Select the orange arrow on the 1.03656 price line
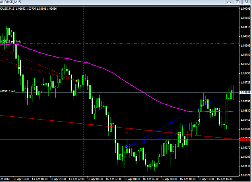Viewport: 252px width, 182px height. [231, 91]
